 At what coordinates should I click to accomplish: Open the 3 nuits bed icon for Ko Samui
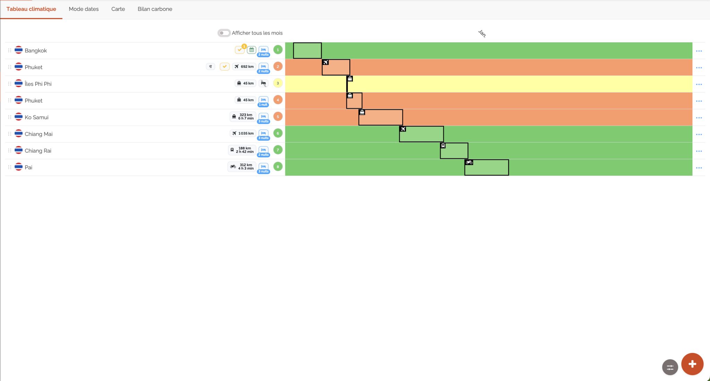tap(263, 117)
